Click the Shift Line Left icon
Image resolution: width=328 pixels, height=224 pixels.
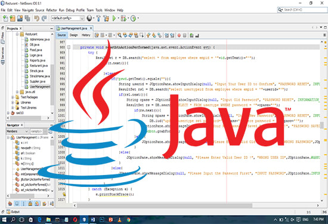[166, 35]
